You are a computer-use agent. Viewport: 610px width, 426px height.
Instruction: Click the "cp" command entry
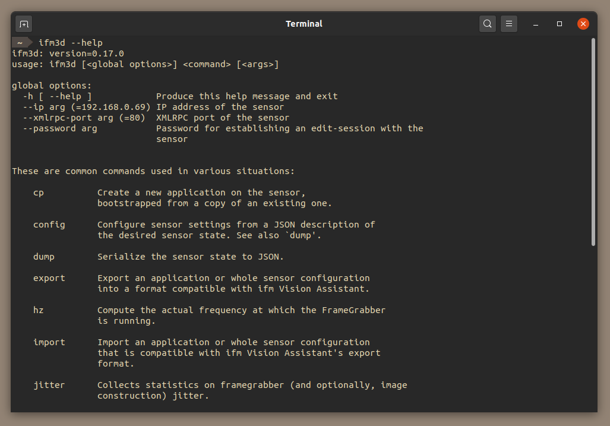tap(38, 192)
